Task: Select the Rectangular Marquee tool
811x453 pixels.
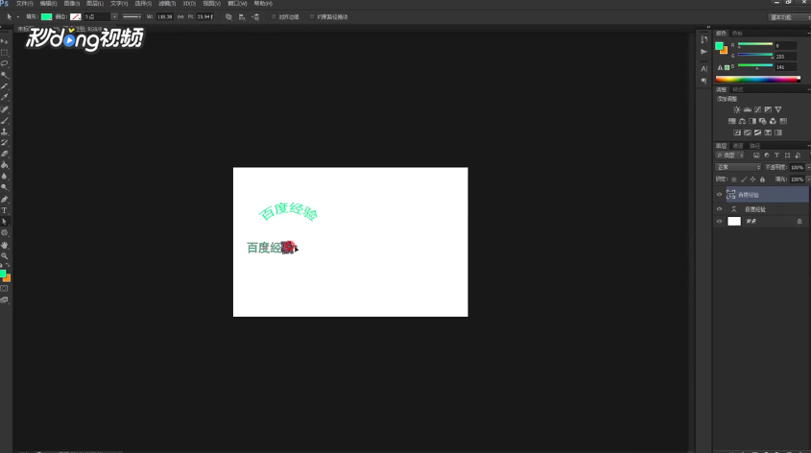Action: pyautogui.click(x=5, y=52)
